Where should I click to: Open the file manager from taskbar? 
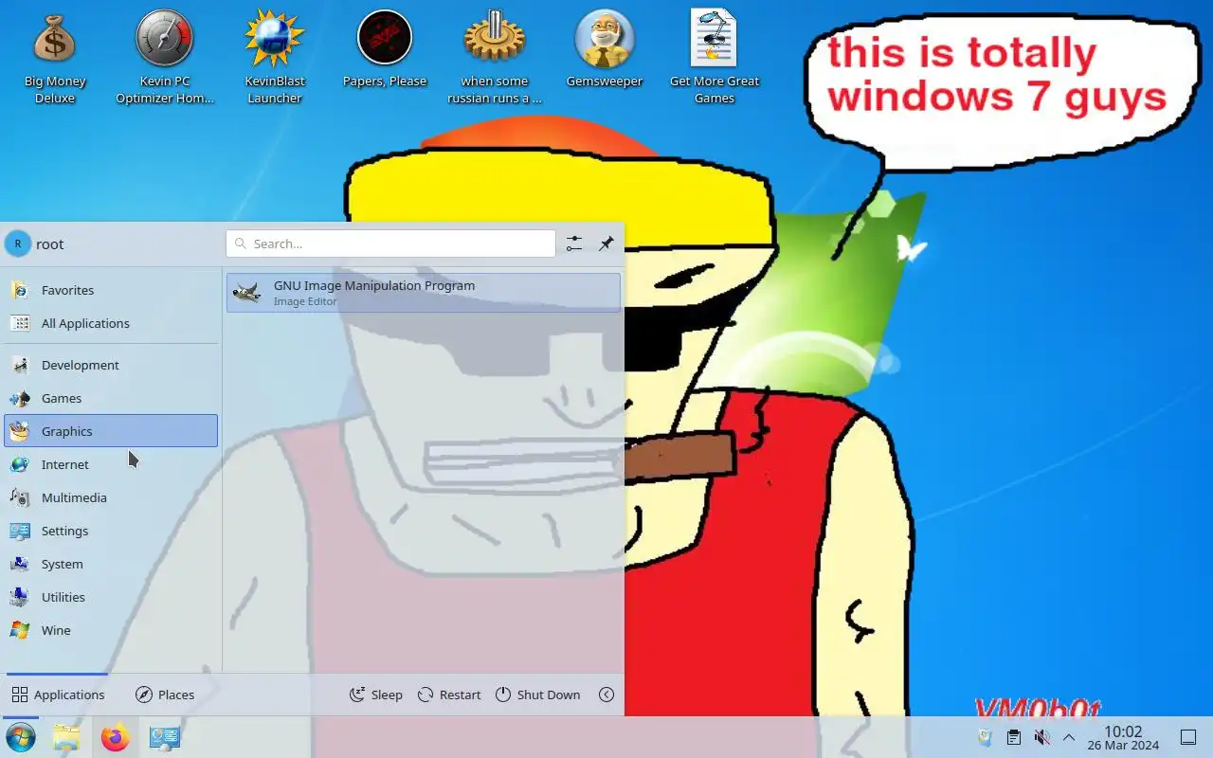point(66,737)
